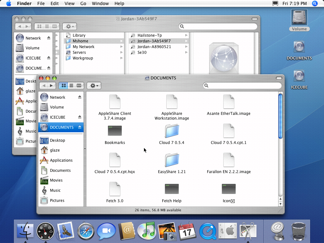Viewport: 324px width, 243px height.
Task: Go forward in DOCUMENTS window
Action: [52, 85]
